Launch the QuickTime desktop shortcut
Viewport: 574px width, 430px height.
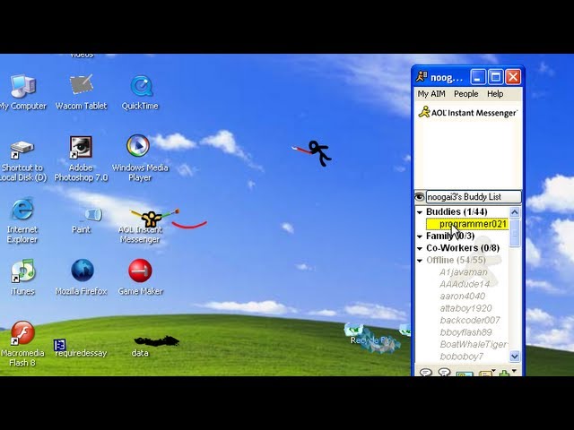[141, 86]
